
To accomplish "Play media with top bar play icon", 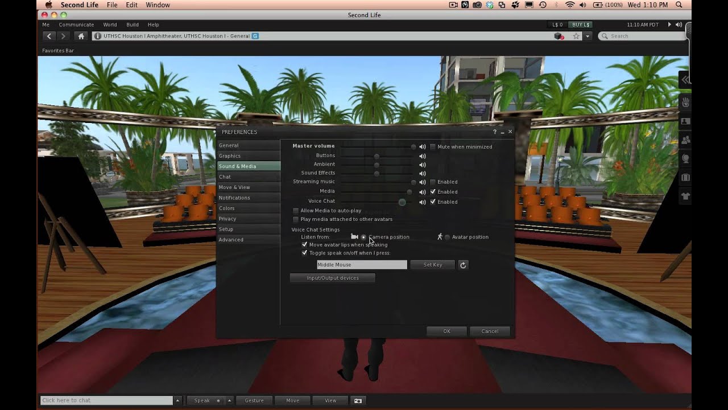I will point(669,24).
